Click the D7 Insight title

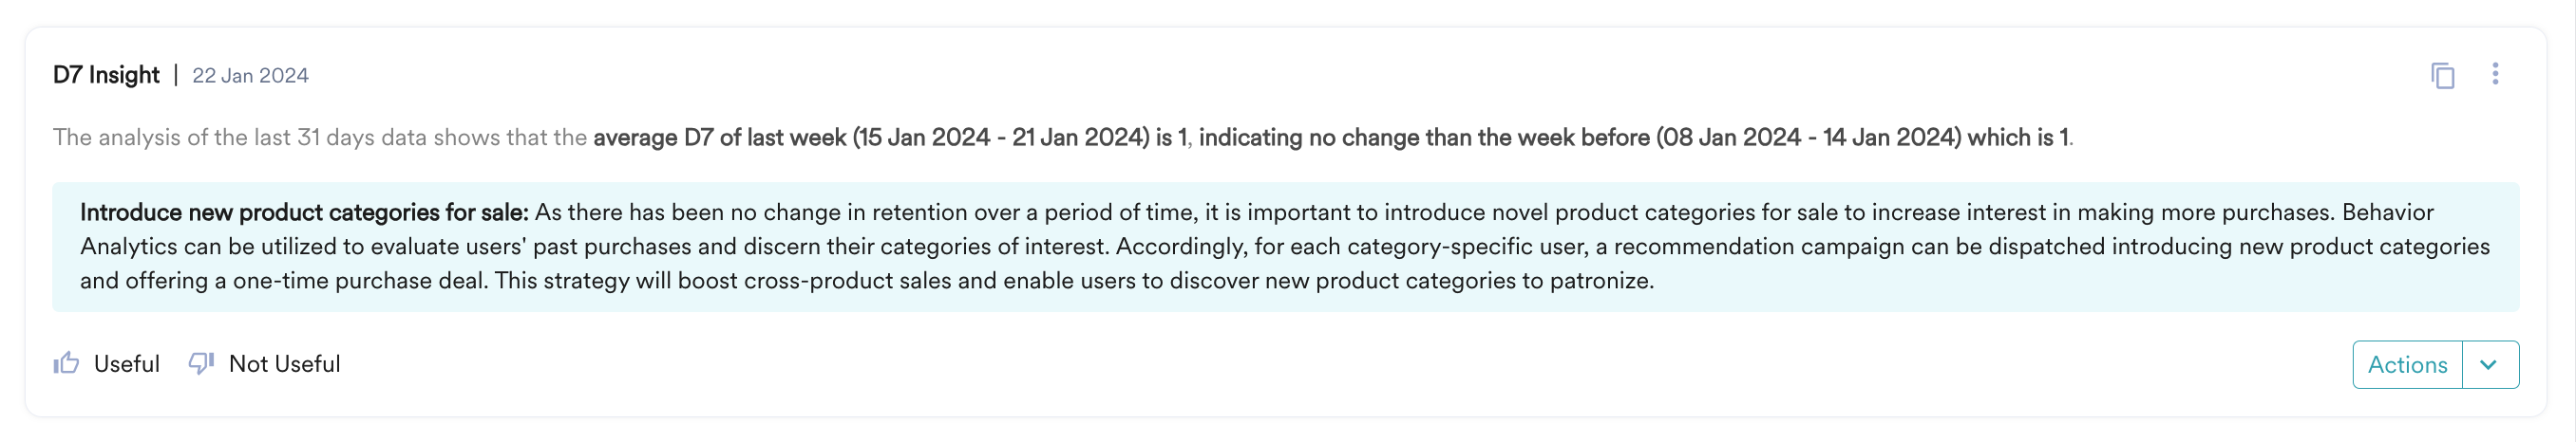tap(106, 75)
